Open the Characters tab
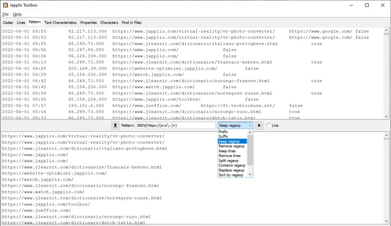This screenshot has width=391, height=226. coord(109,23)
